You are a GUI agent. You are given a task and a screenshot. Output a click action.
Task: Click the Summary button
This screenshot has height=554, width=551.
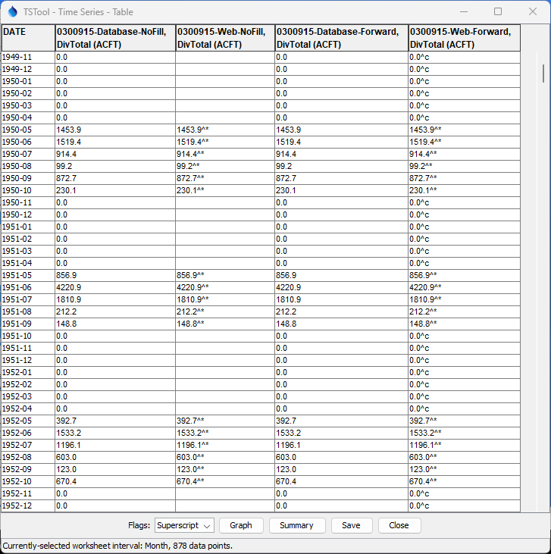pos(297,525)
